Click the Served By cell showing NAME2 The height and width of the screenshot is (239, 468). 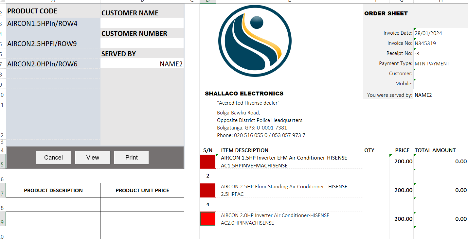point(142,63)
